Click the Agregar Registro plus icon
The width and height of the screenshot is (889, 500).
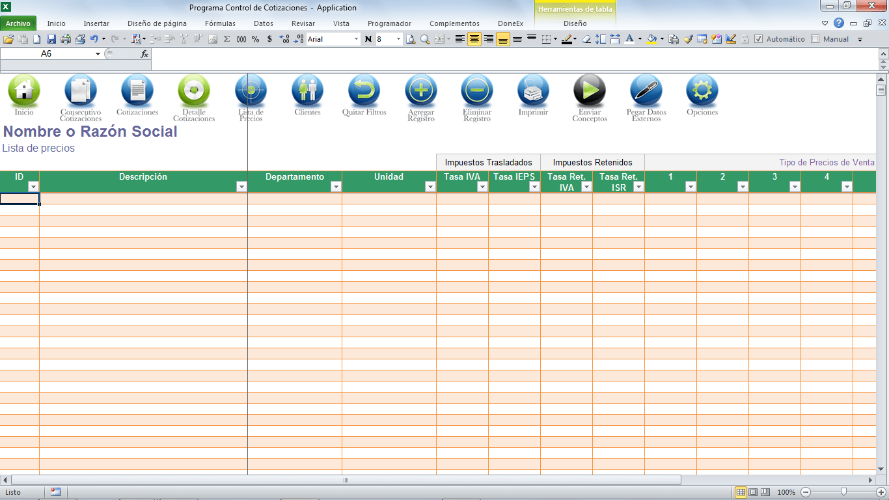[x=421, y=91]
